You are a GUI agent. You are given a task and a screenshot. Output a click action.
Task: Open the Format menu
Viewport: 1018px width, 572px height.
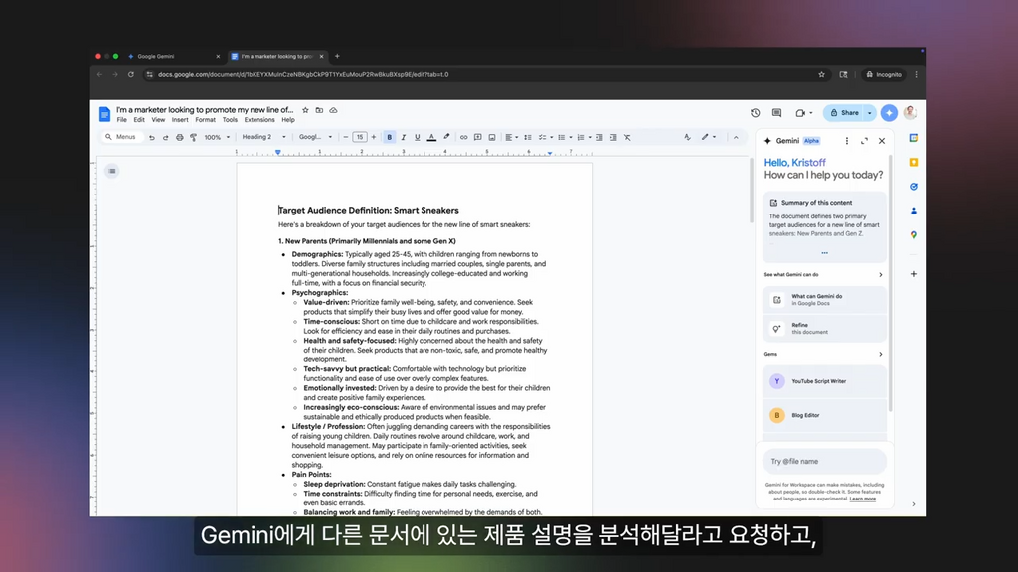(205, 120)
